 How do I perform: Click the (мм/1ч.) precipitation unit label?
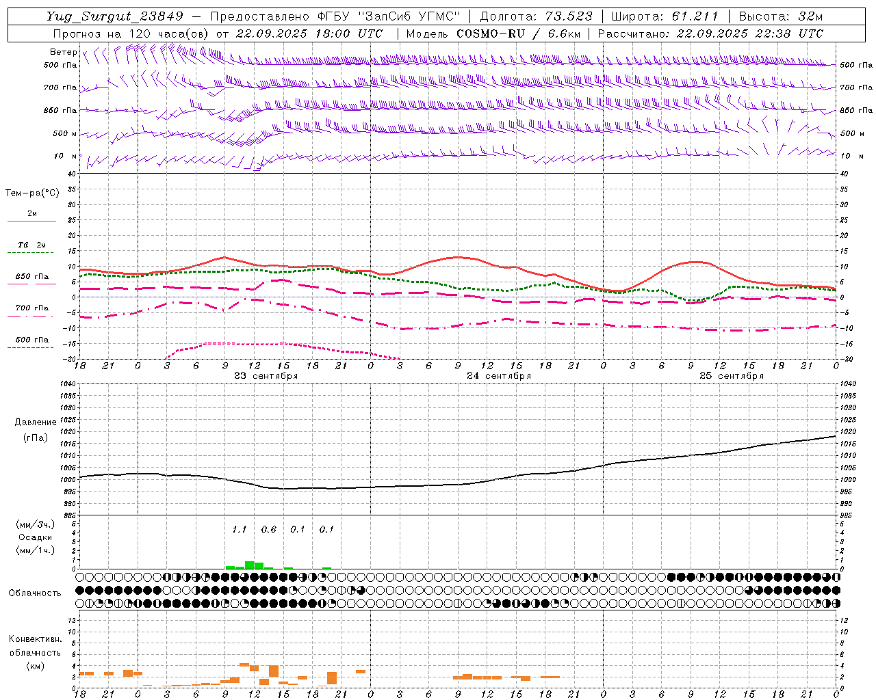[x=36, y=550]
